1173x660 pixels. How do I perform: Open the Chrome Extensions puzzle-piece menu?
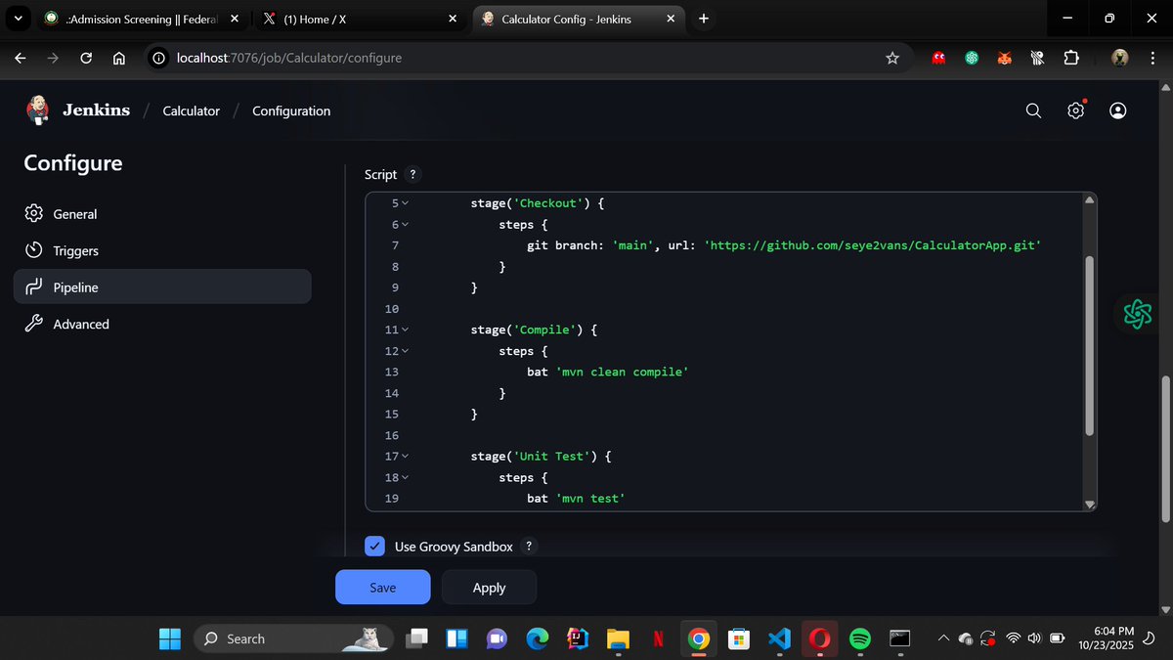[1071, 58]
